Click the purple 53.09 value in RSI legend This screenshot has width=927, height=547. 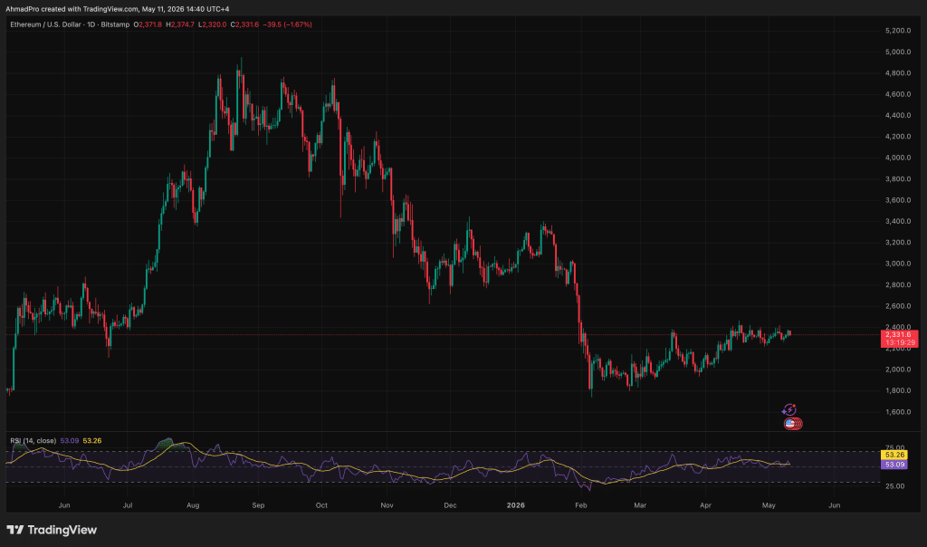(x=70, y=440)
